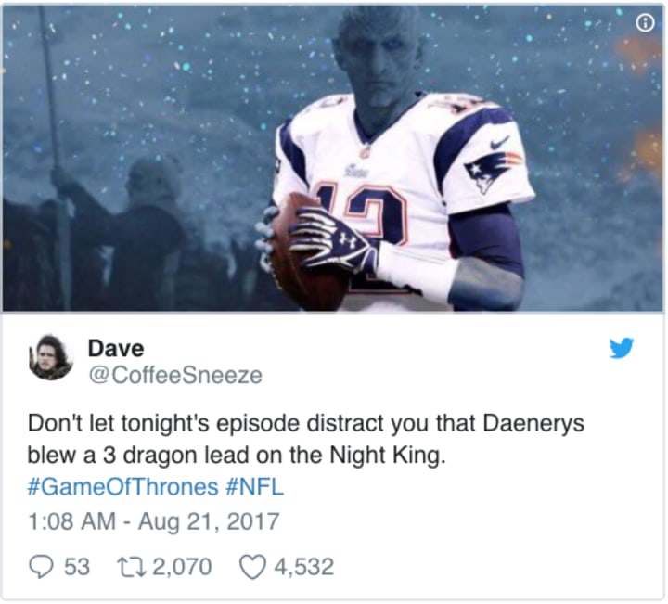Click the info icon on image
Viewport: 668px width, 604px height.
click(x=645, y=22)
